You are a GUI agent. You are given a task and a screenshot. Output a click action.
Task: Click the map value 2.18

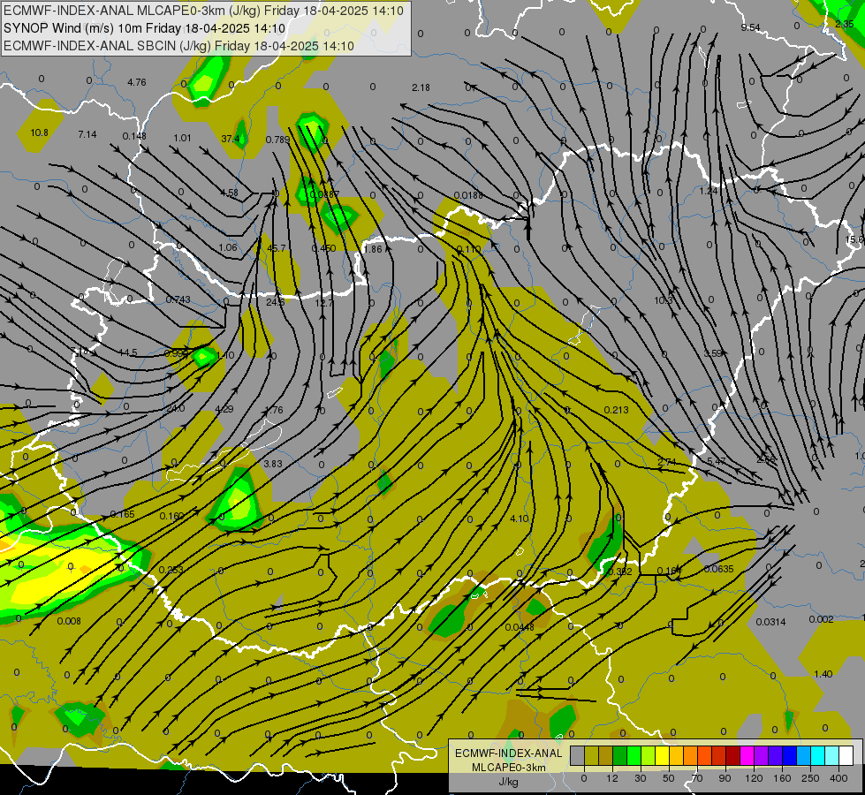421,87
